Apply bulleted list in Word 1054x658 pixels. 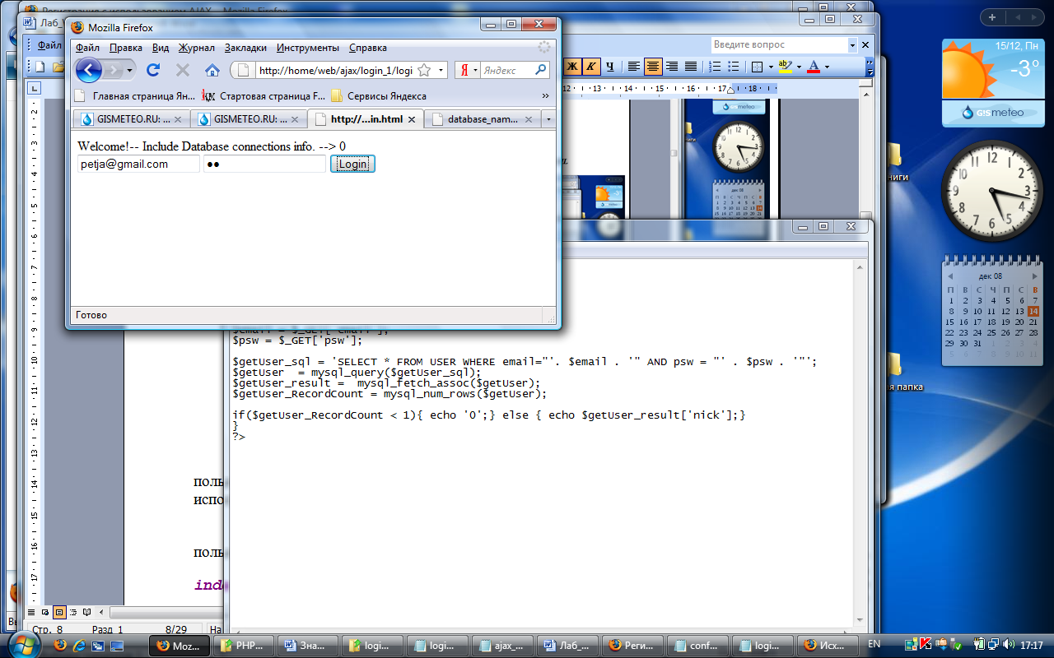734,66
